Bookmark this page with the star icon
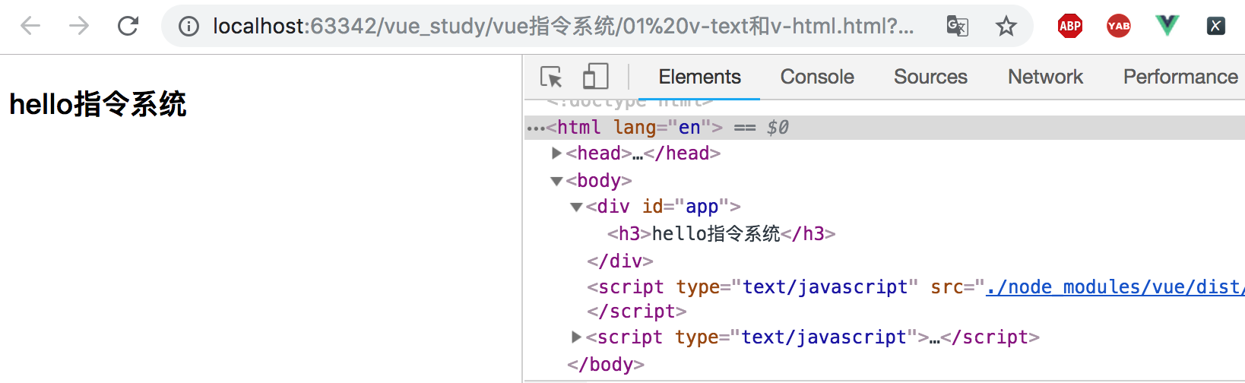Viewport: 1245px width, 383px height. pyautogui.click(x=1006, y=27)
